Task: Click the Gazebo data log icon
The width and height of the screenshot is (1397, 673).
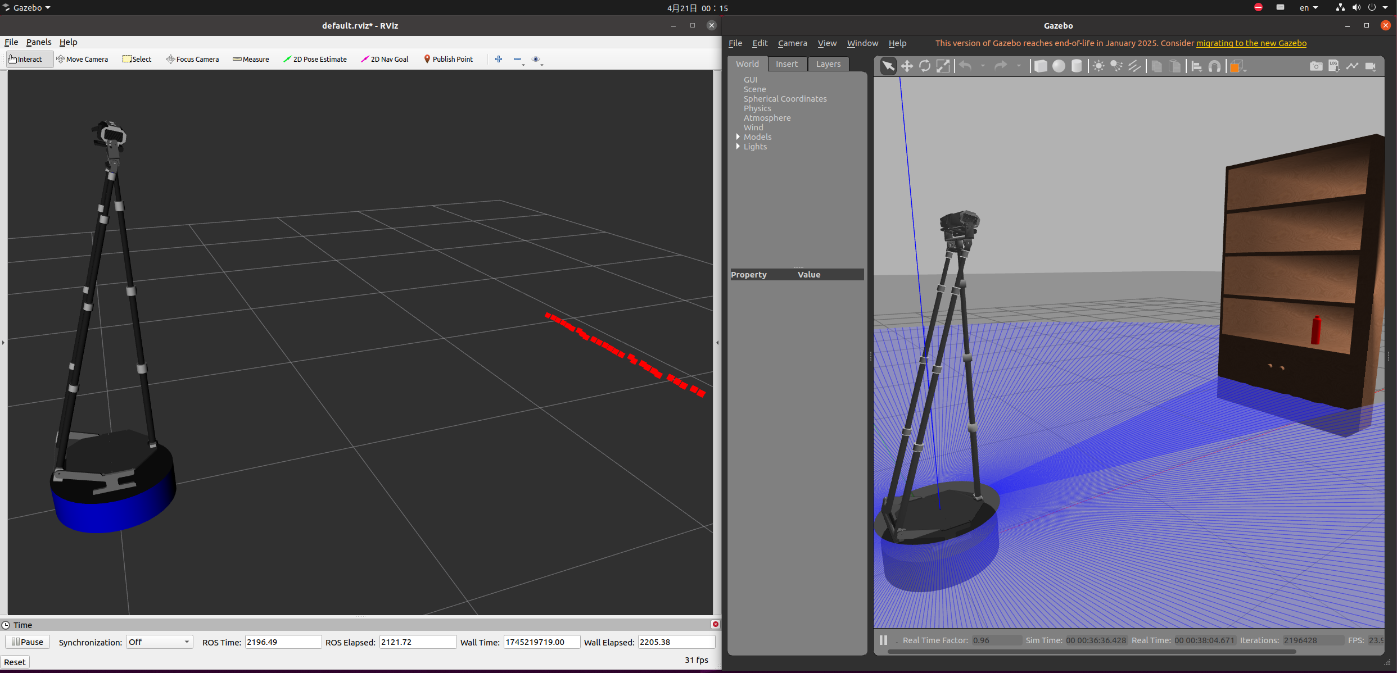Action: pos(1334,66)
